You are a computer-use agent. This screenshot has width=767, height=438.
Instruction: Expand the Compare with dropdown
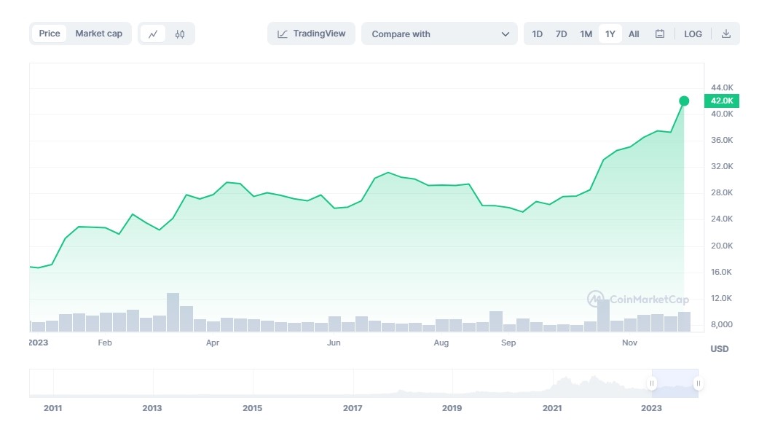click(x=439, y=34)
